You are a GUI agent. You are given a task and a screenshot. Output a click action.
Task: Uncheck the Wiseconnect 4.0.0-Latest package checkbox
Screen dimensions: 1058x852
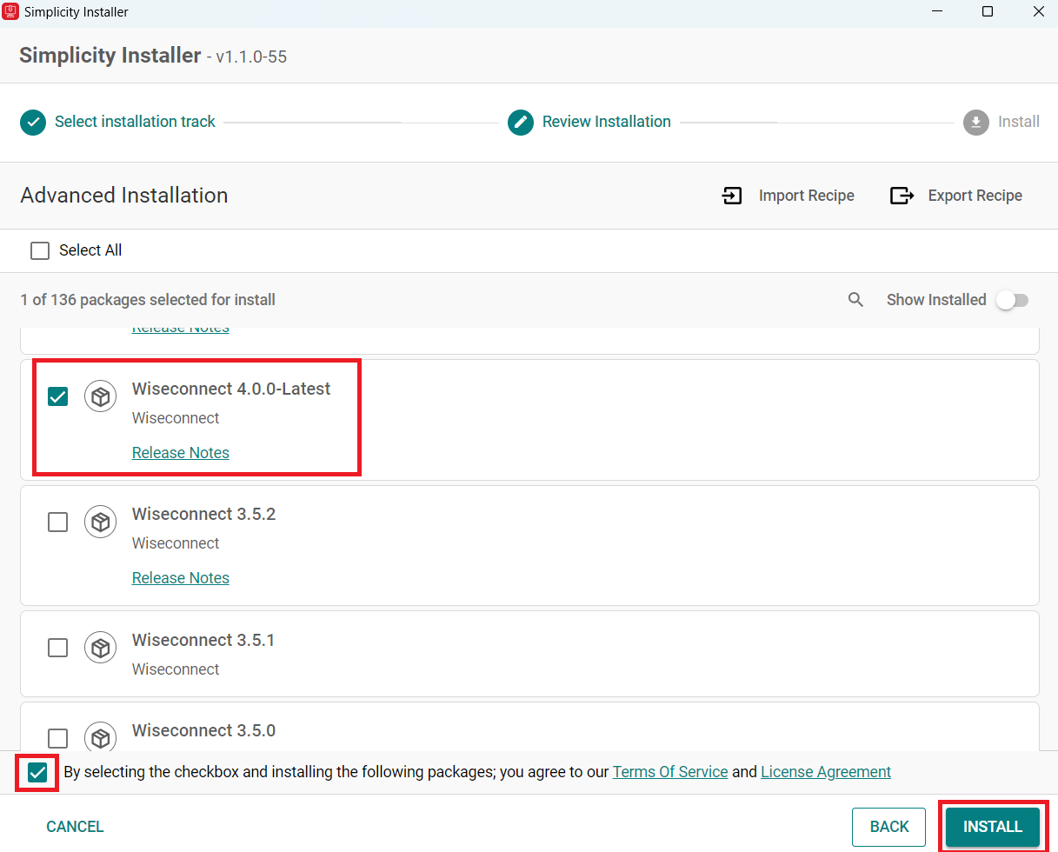pyautogui.click(x=57, y=396)
